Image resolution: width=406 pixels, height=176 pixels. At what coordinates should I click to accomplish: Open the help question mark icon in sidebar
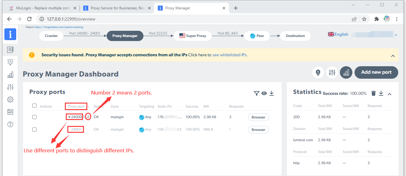[x=10, y=124]
